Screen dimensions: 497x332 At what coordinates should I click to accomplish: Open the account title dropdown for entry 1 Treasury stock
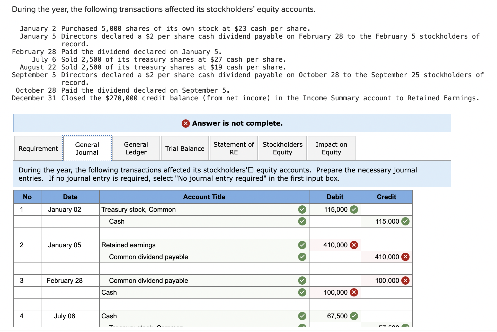180,209
